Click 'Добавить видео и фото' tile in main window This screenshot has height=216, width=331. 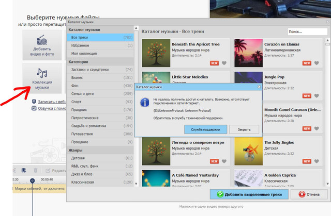point(42,45)
